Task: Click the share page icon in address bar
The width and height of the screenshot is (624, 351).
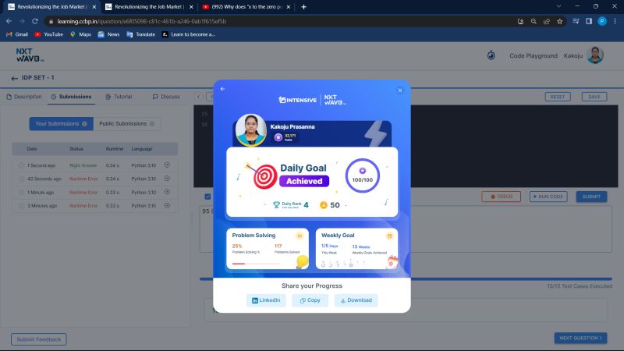Action: coord(547,22)
